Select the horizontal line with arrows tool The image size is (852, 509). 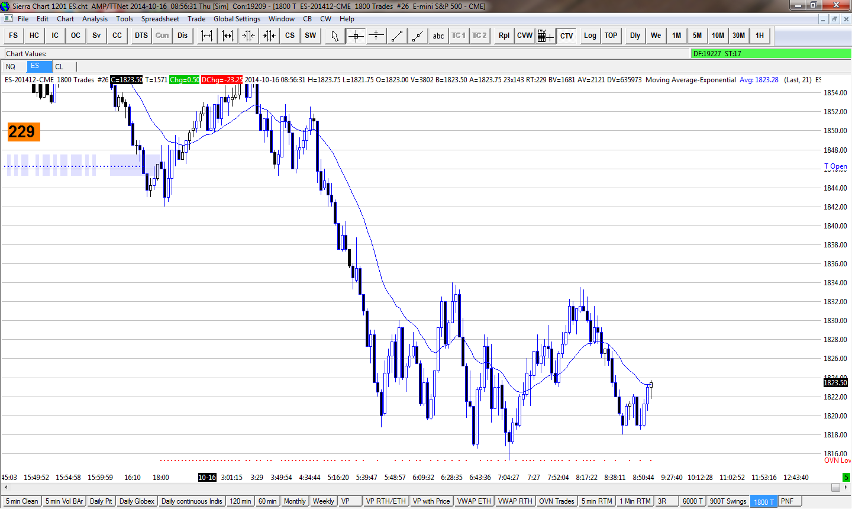(x=376, y=36)
